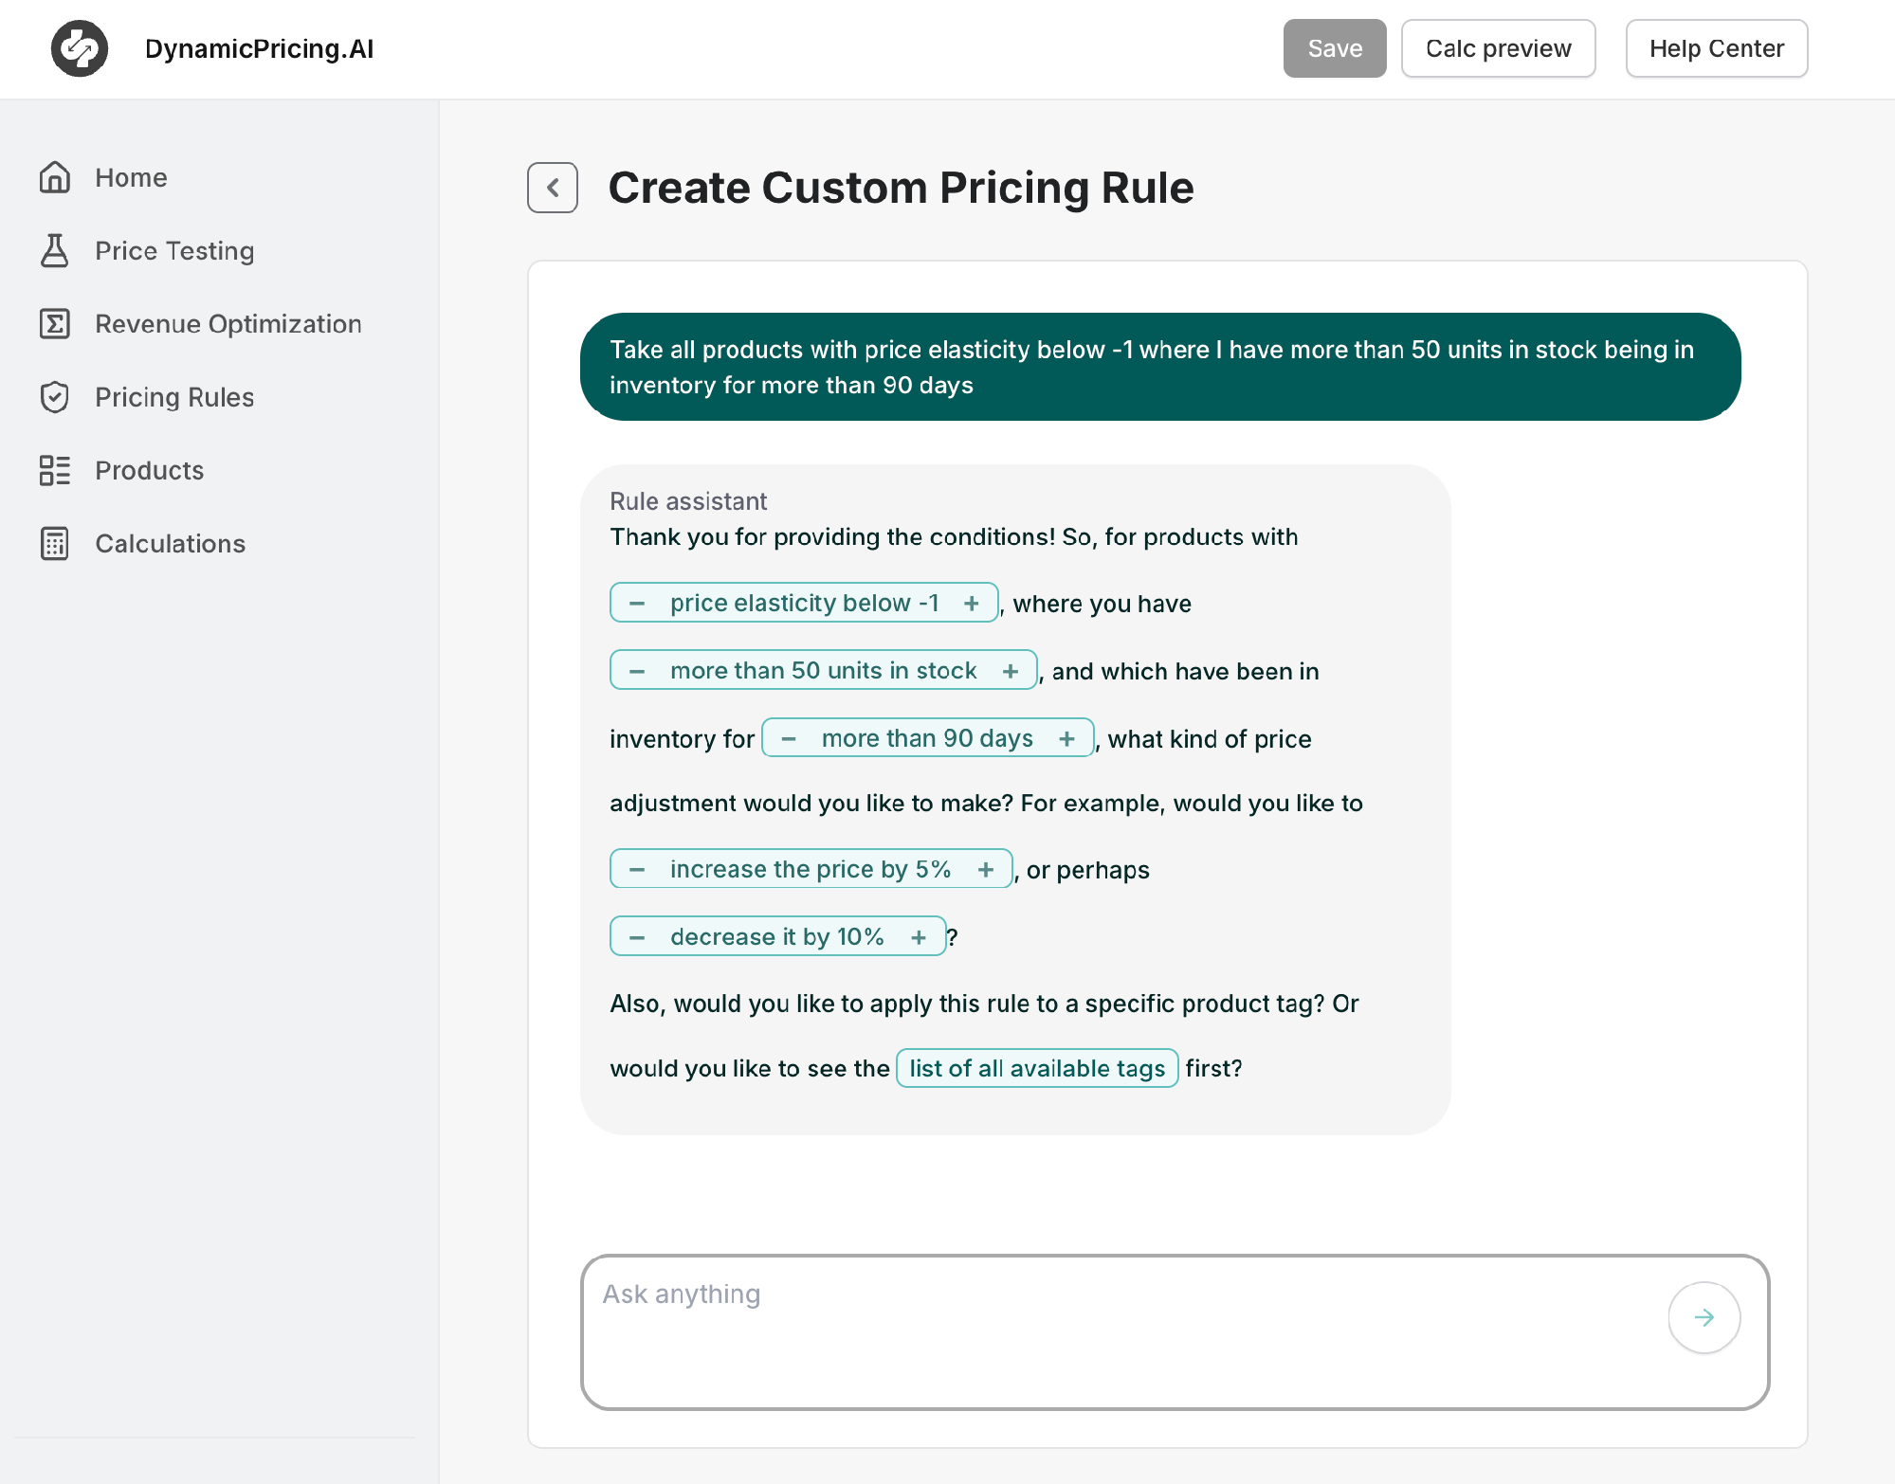1895x1484 pixels.
Task: Click the Home house icon
Action: click(55, 177)
